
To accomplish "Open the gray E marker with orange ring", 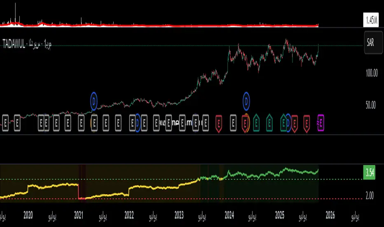I will click(94, 123).
